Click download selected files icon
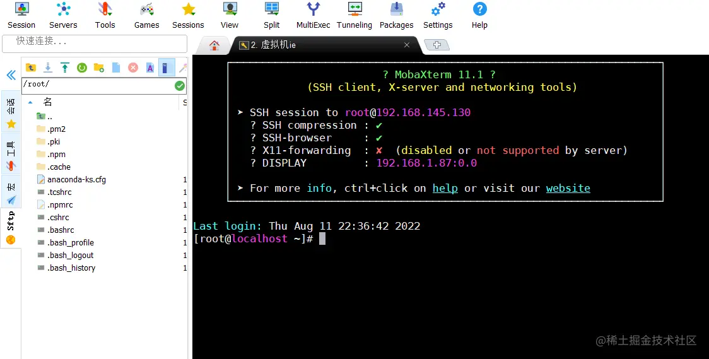The width and height of the screenshot is (709, 359). tap(47, 68)
